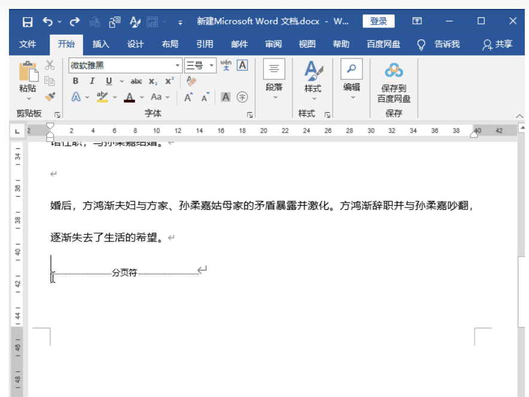Click the phonetic guide (wén) icon
Viewport: 529px width, 397px height.
pos(225,65)
